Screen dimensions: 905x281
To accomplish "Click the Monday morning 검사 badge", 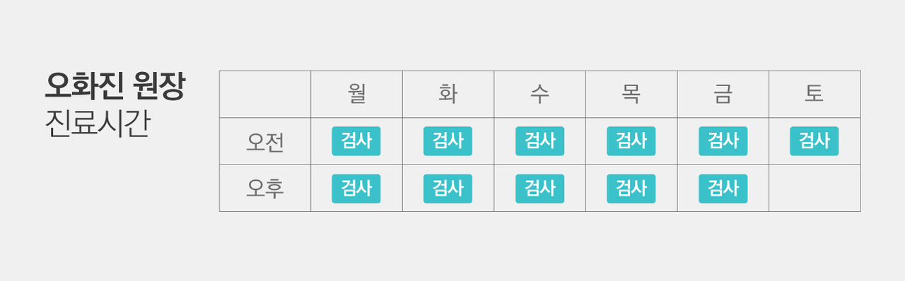I will (x=356, y=141).
